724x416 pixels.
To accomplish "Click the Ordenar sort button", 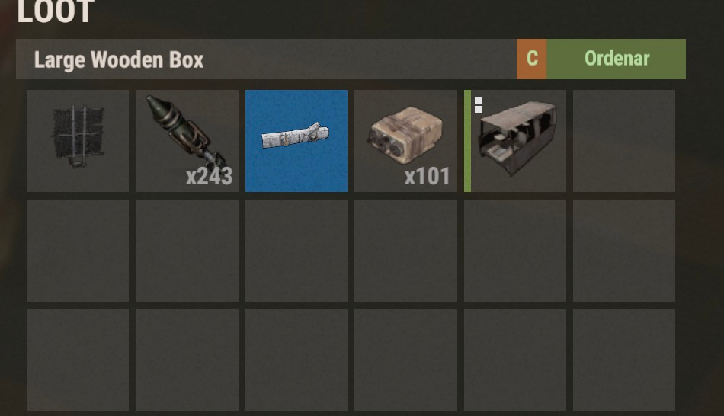I will (x=616, y=59).
